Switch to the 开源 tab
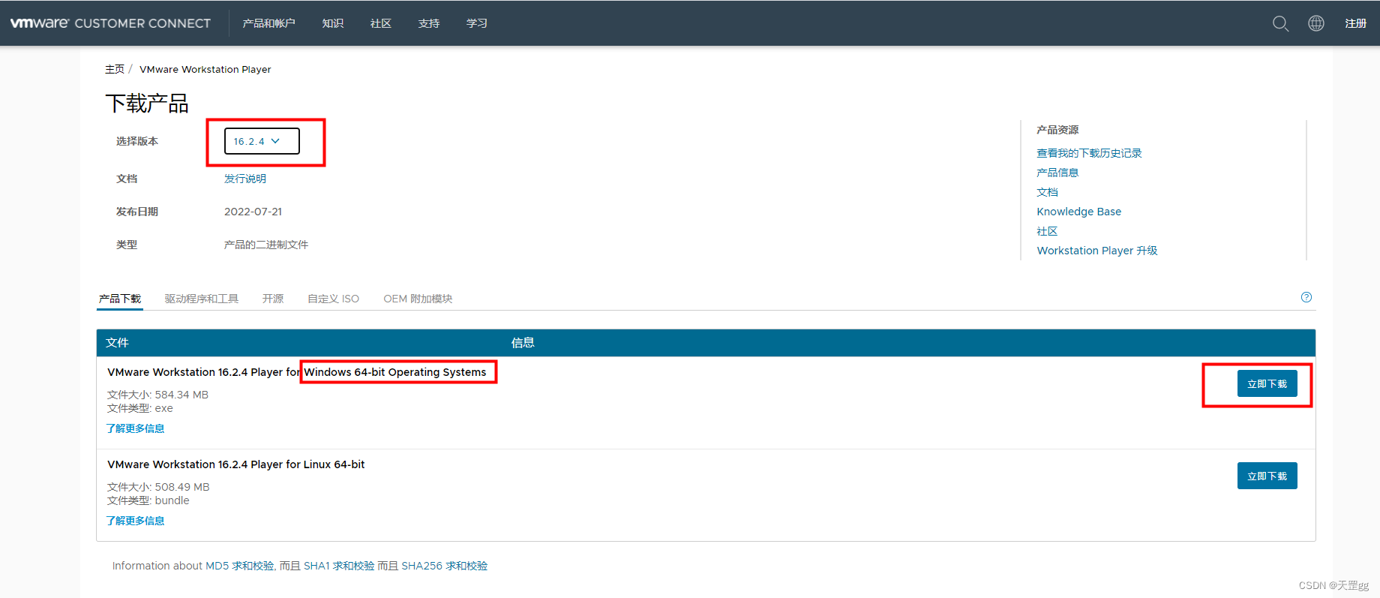Viewport: 1380px width, 598px height. point(273,299)
